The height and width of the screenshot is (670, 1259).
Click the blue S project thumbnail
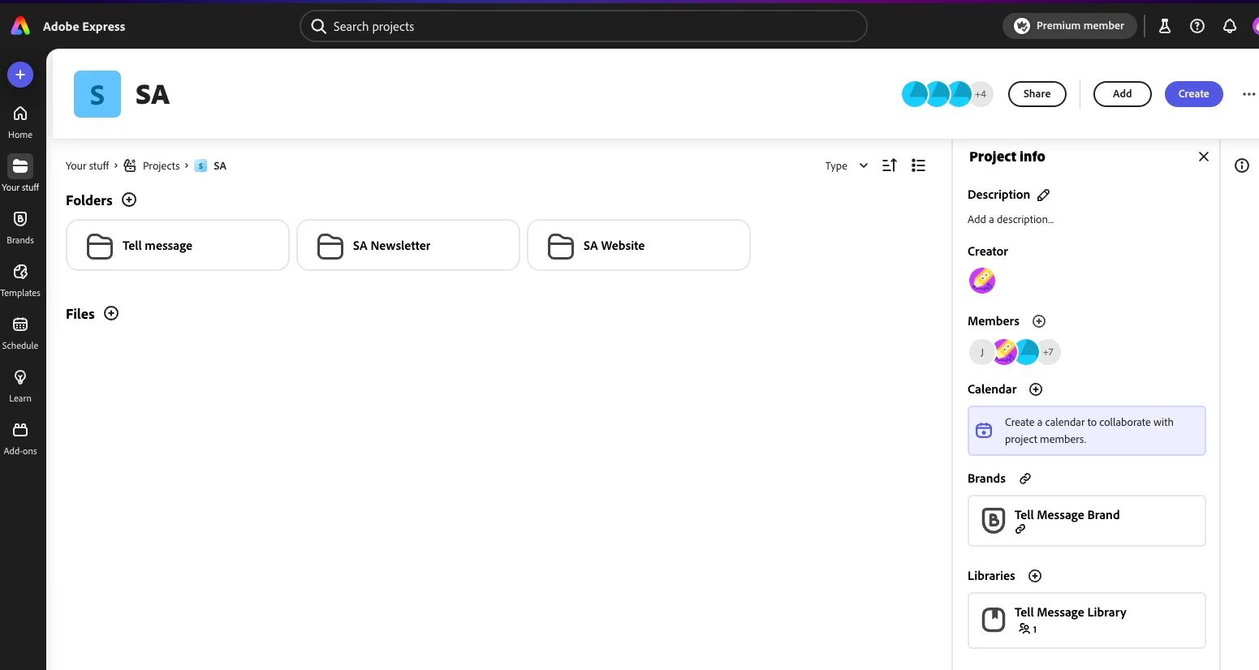[x=97, y=94]
